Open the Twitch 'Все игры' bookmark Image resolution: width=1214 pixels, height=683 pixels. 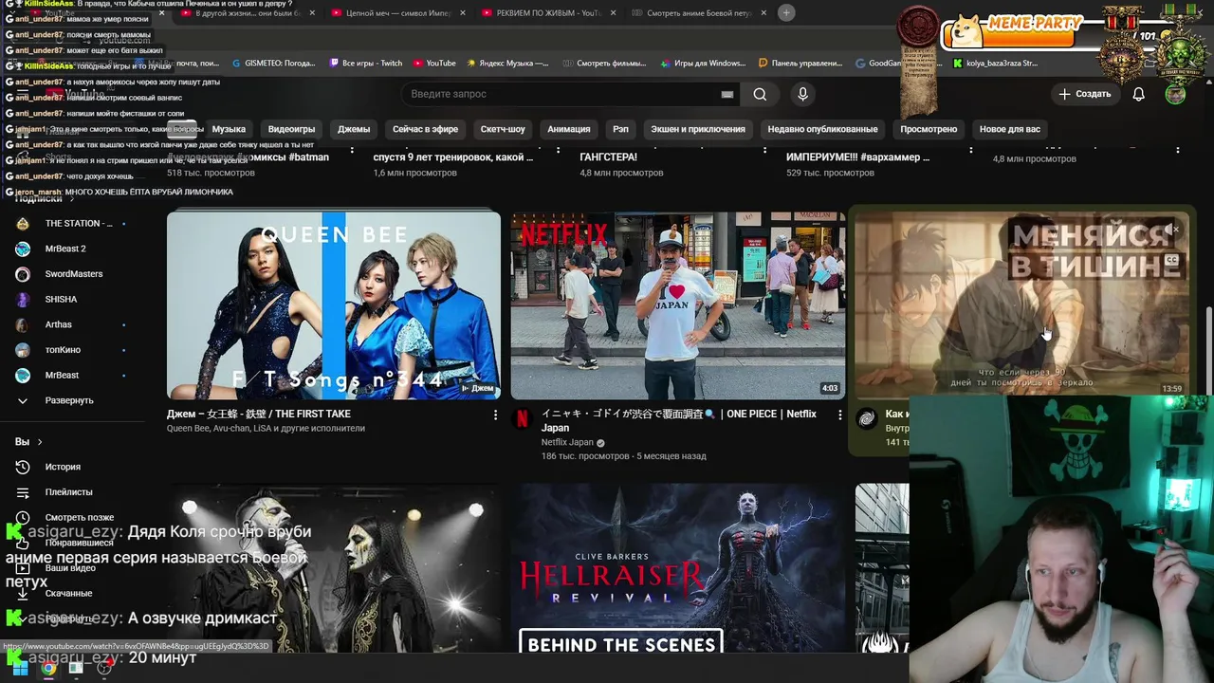click(365, 64)
